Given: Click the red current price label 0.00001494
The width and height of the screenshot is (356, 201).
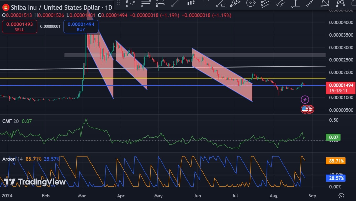Looking at the screenshot, I should [341, 85].
